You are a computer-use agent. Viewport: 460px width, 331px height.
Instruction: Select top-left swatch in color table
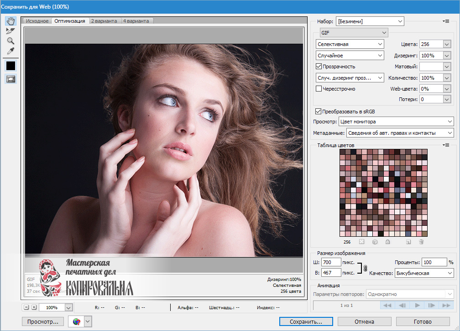[x=342, y=152]
